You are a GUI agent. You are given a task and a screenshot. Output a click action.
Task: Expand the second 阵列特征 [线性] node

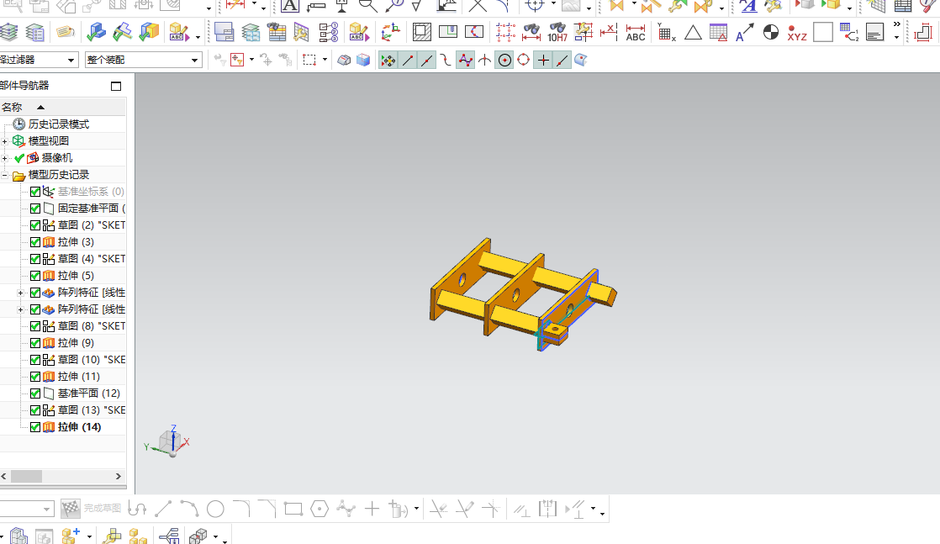pos(20,309)
